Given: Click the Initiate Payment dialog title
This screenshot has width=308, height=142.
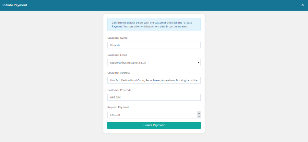Looking at the screenshot, I should coord(15,5).
